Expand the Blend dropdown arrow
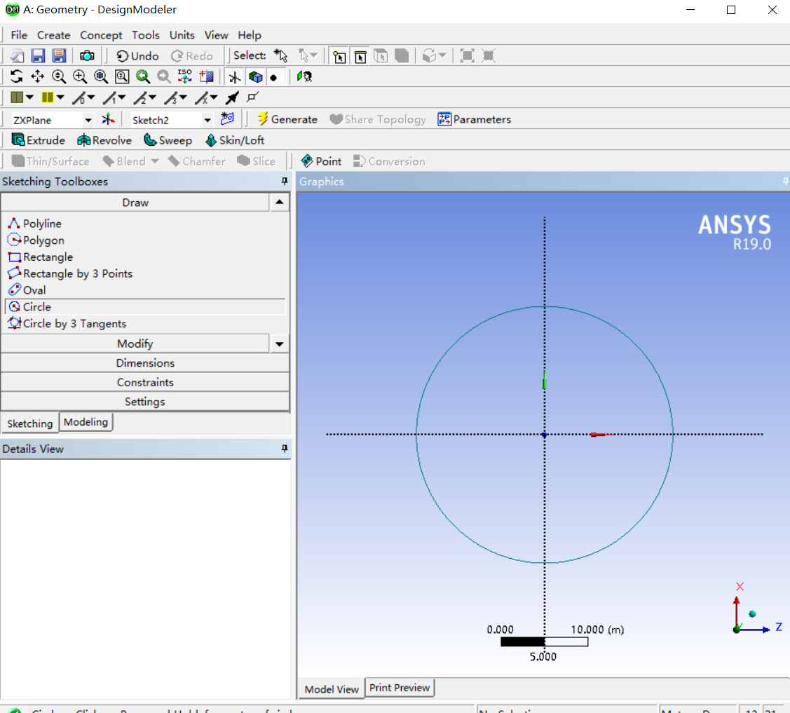Viewport: 790px width, 713px height. click(155, 161)
